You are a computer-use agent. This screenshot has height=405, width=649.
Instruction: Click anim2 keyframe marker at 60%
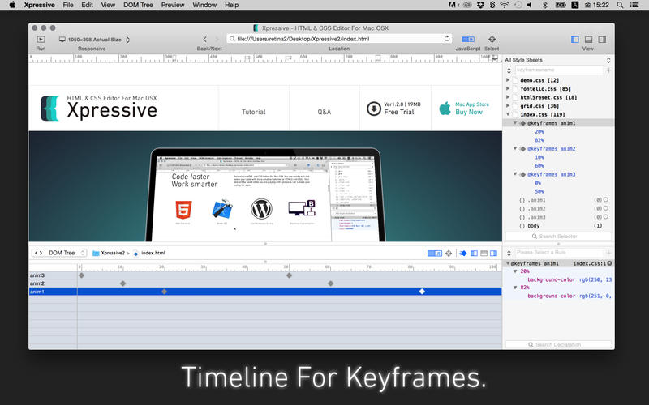pyautogui.click(x=330, y=283)
